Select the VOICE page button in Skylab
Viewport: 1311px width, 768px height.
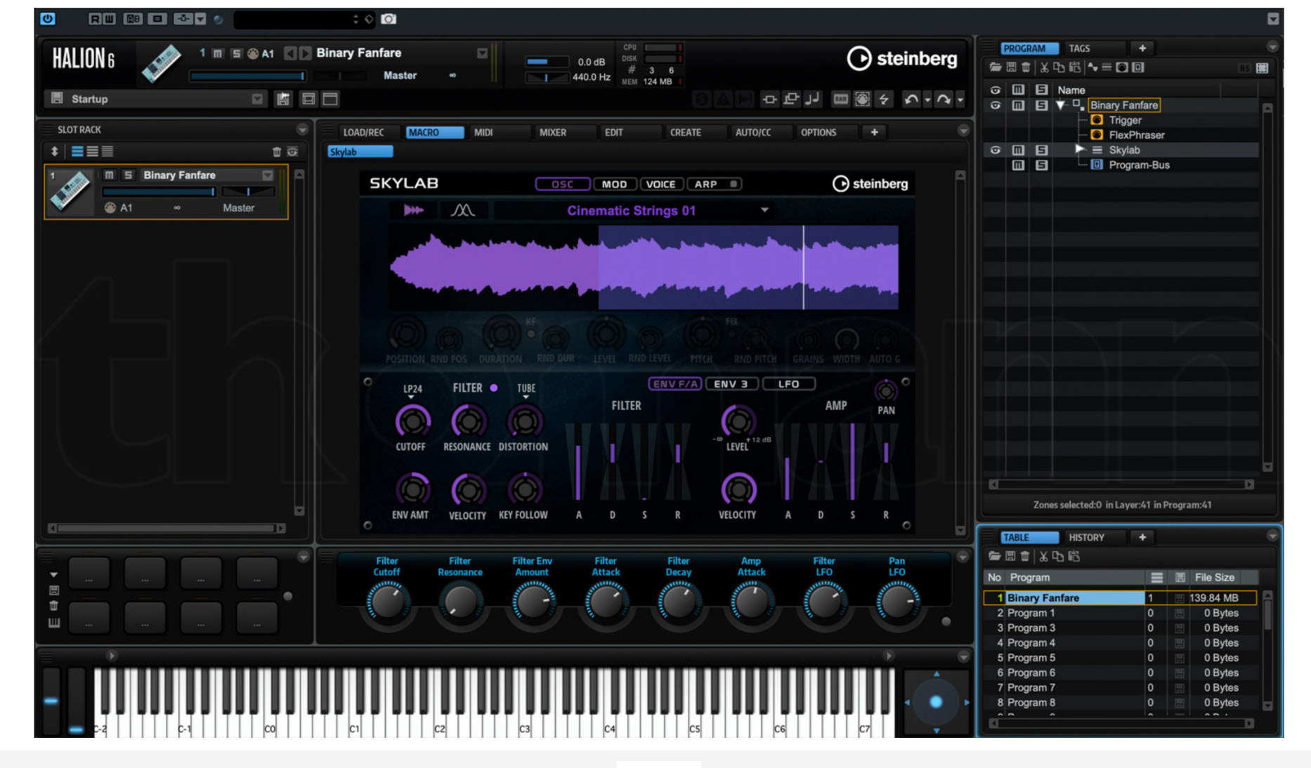(660, 184)
